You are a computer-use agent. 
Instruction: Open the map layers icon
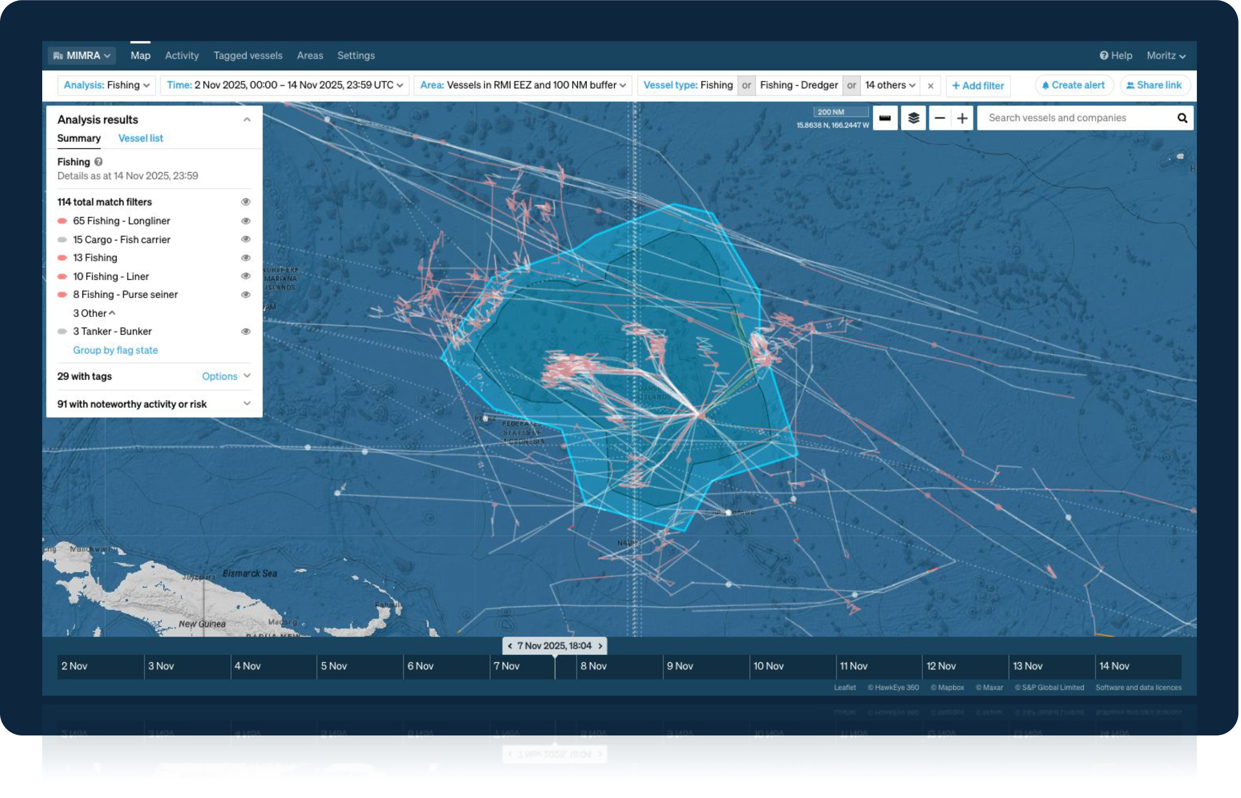pyautogui.click(x=915, y=118)
